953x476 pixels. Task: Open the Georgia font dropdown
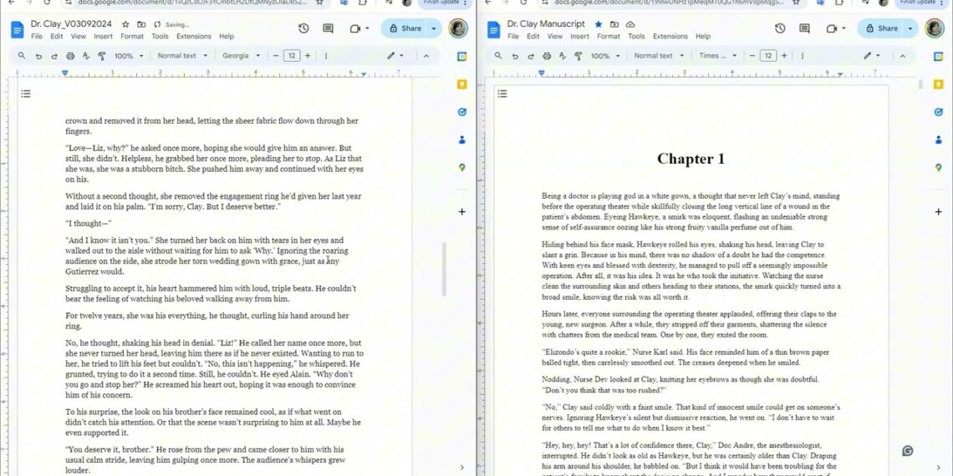241,56
